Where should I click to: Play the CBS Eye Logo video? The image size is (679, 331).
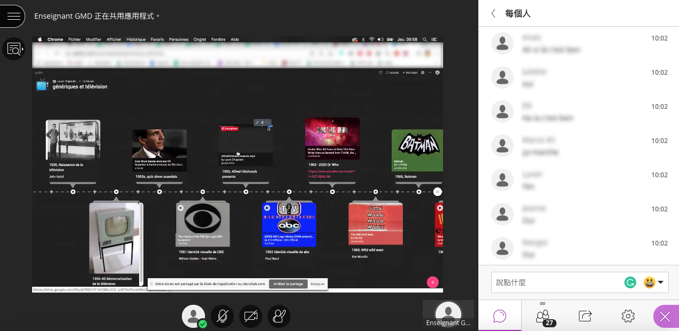coord(180,208)
